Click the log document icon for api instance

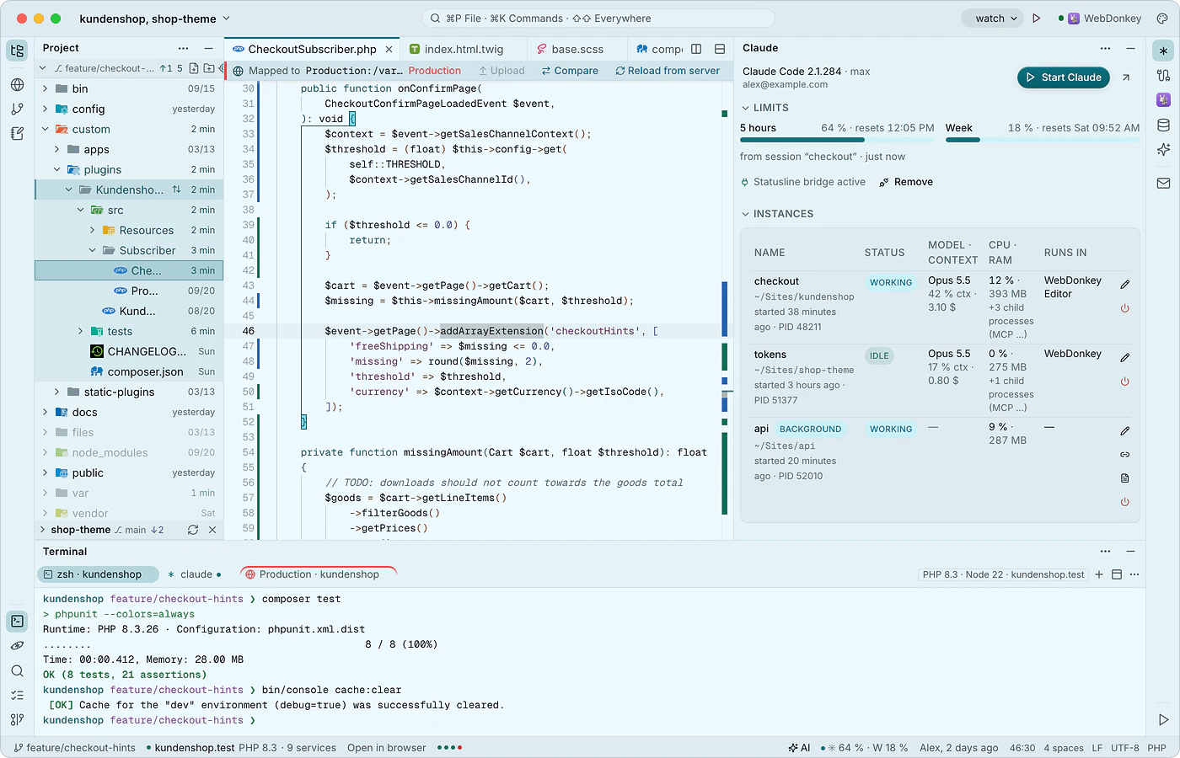[1124, 478]
